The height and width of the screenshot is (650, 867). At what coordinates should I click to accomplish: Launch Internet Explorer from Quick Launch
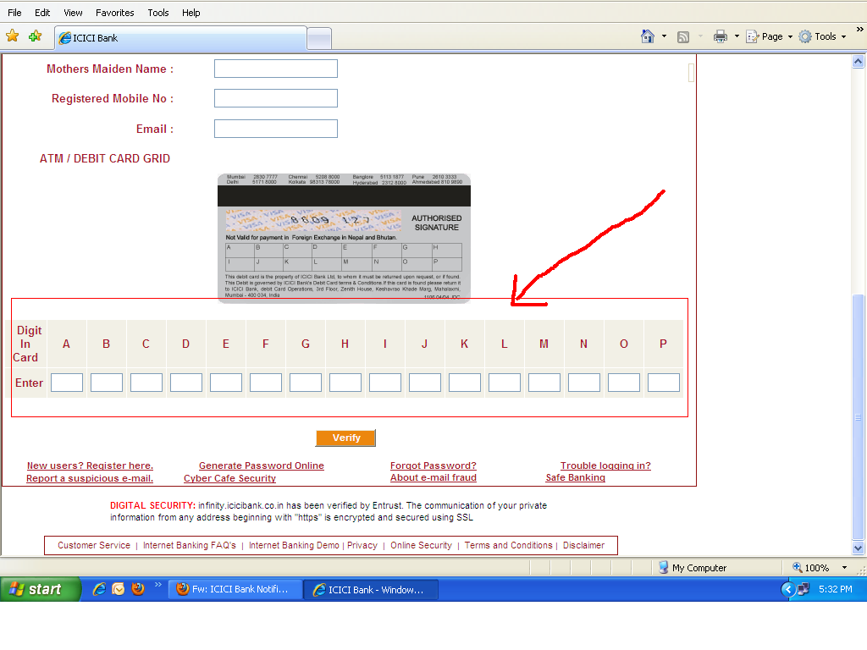click(x=100, y=589)
